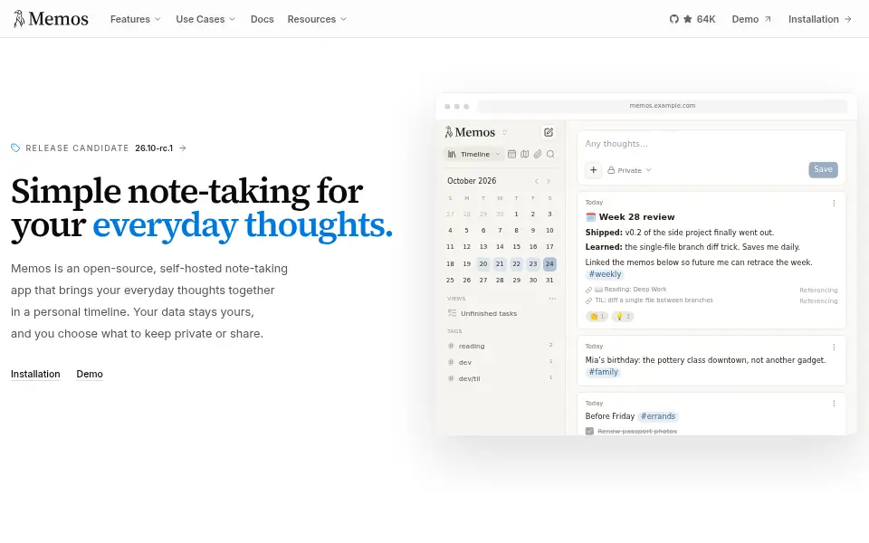
Task: Click the Save button in editor
Action: [823, 169]
